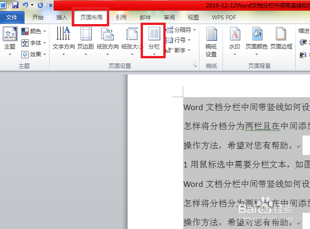This screenshot has height=229, width=310.
Task: Open the 文件 (File) tab
Action: pyautogui.click(x=12, y=18)
